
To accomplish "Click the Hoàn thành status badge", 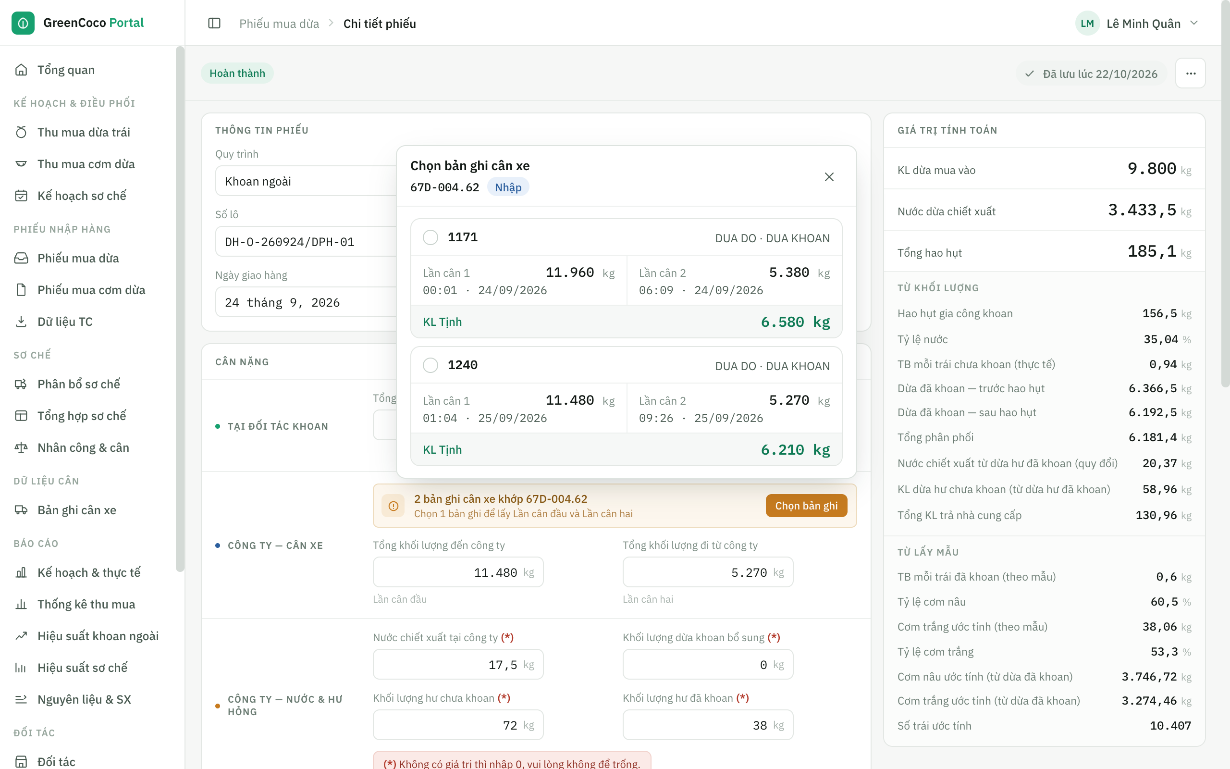I will click(237, 73).
